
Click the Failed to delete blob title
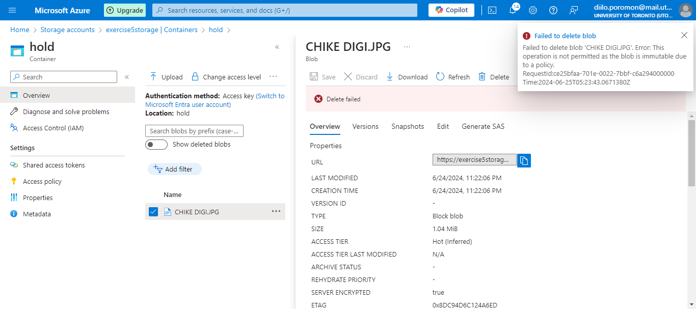coord(565,36)
